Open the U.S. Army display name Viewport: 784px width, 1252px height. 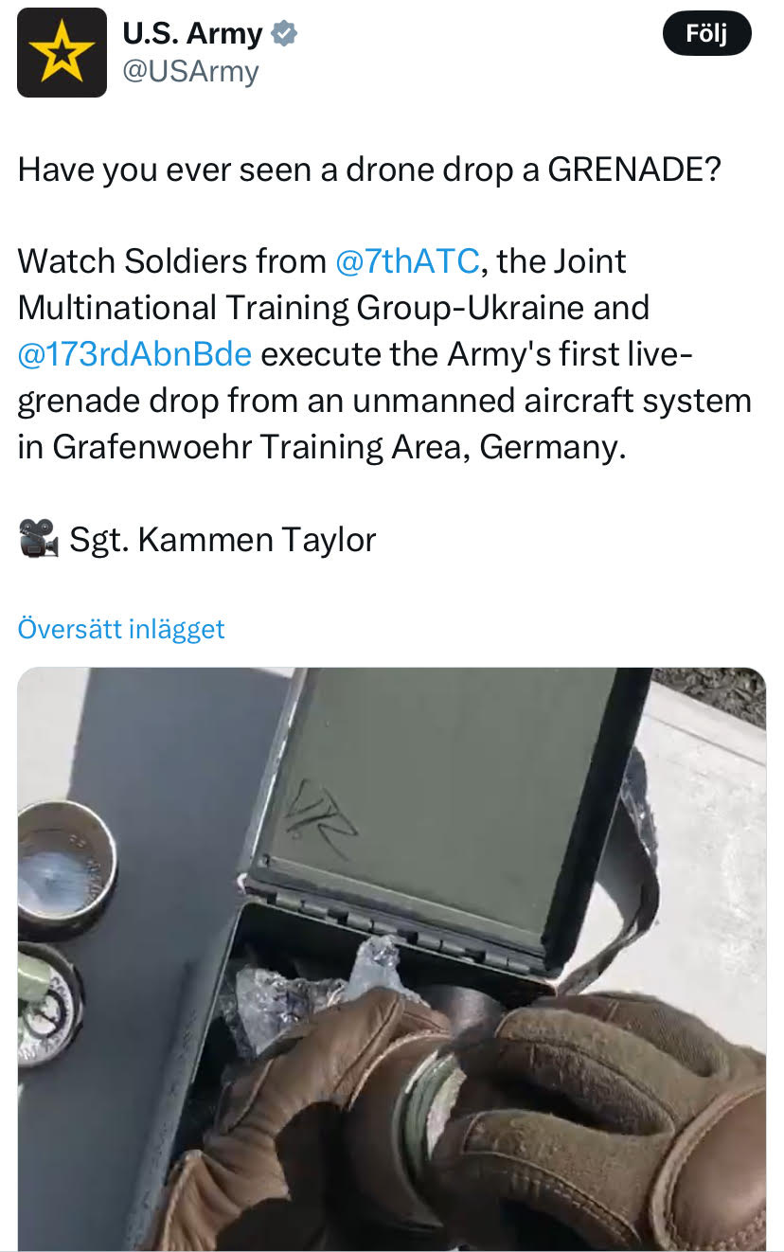192,34
